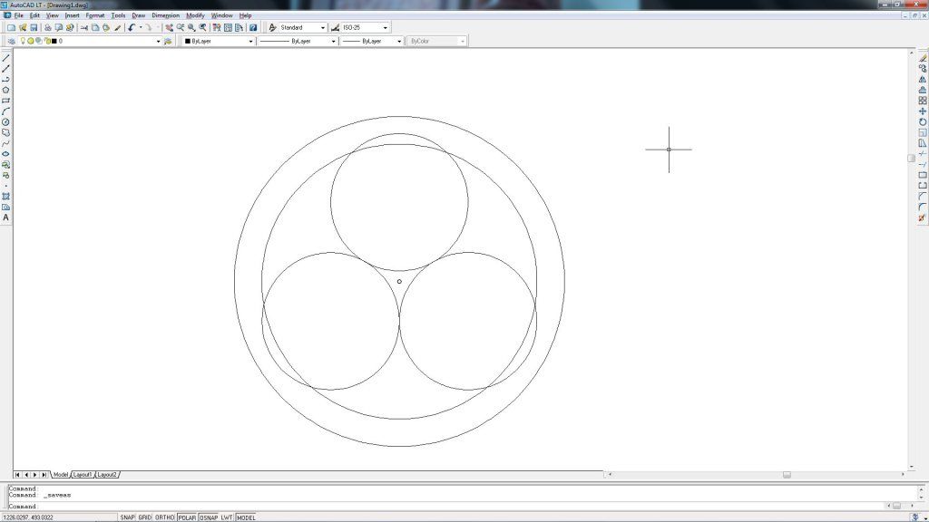Select the Array modify tool
The height and width of the screenshot is (522, 929).
pyautogui.click(x=923, y=101)
